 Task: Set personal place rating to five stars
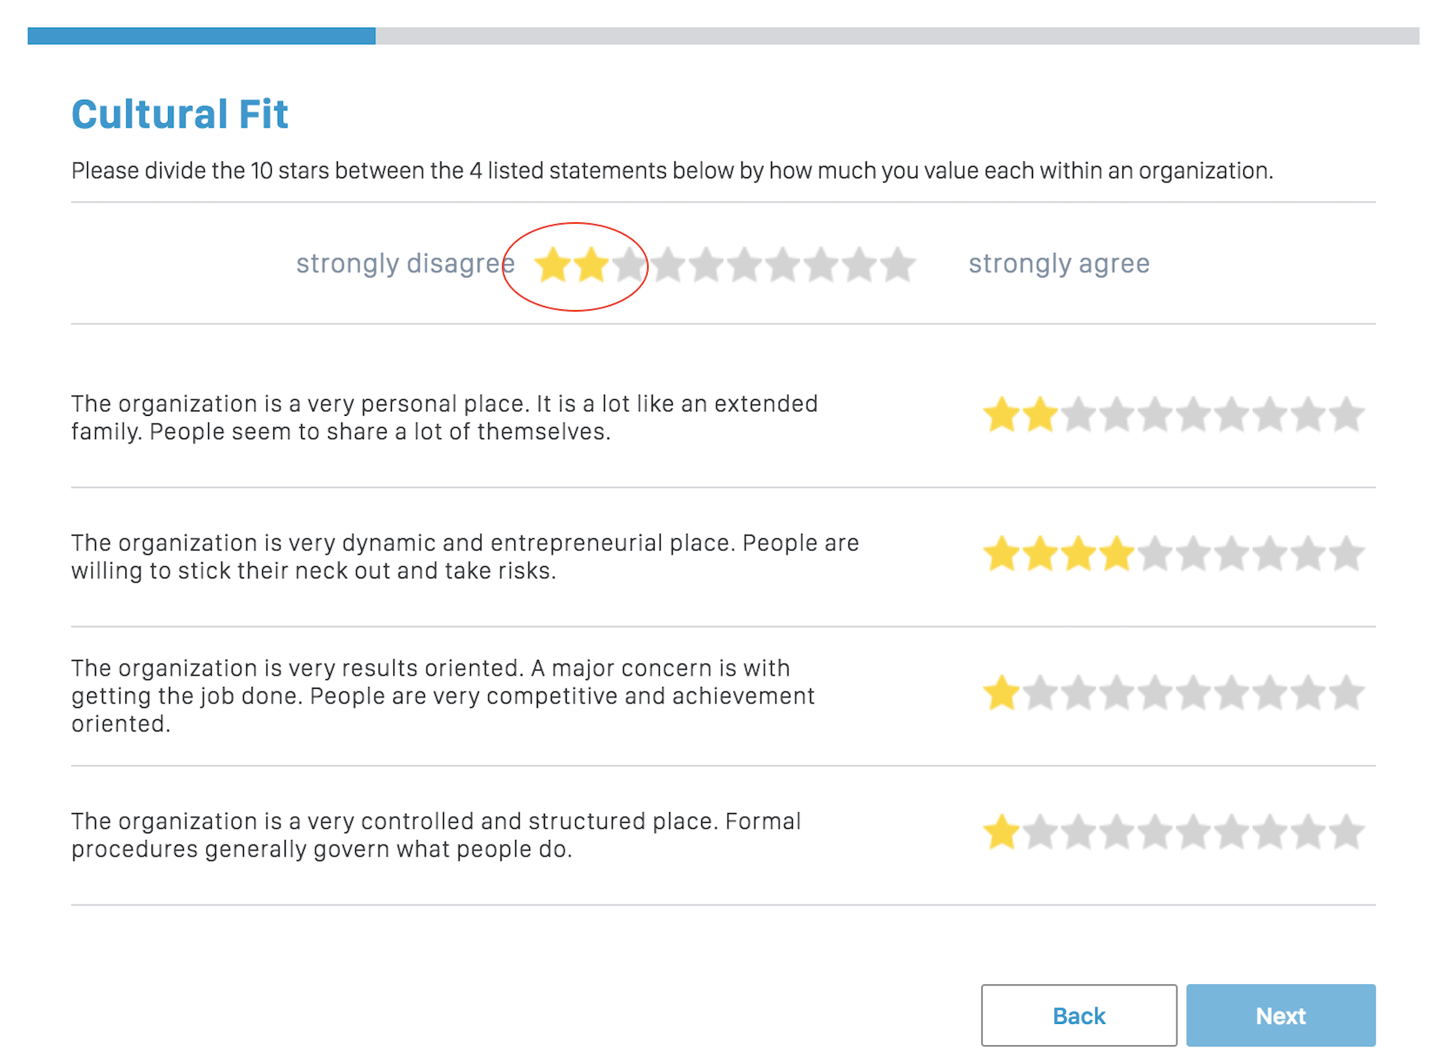1155,414
